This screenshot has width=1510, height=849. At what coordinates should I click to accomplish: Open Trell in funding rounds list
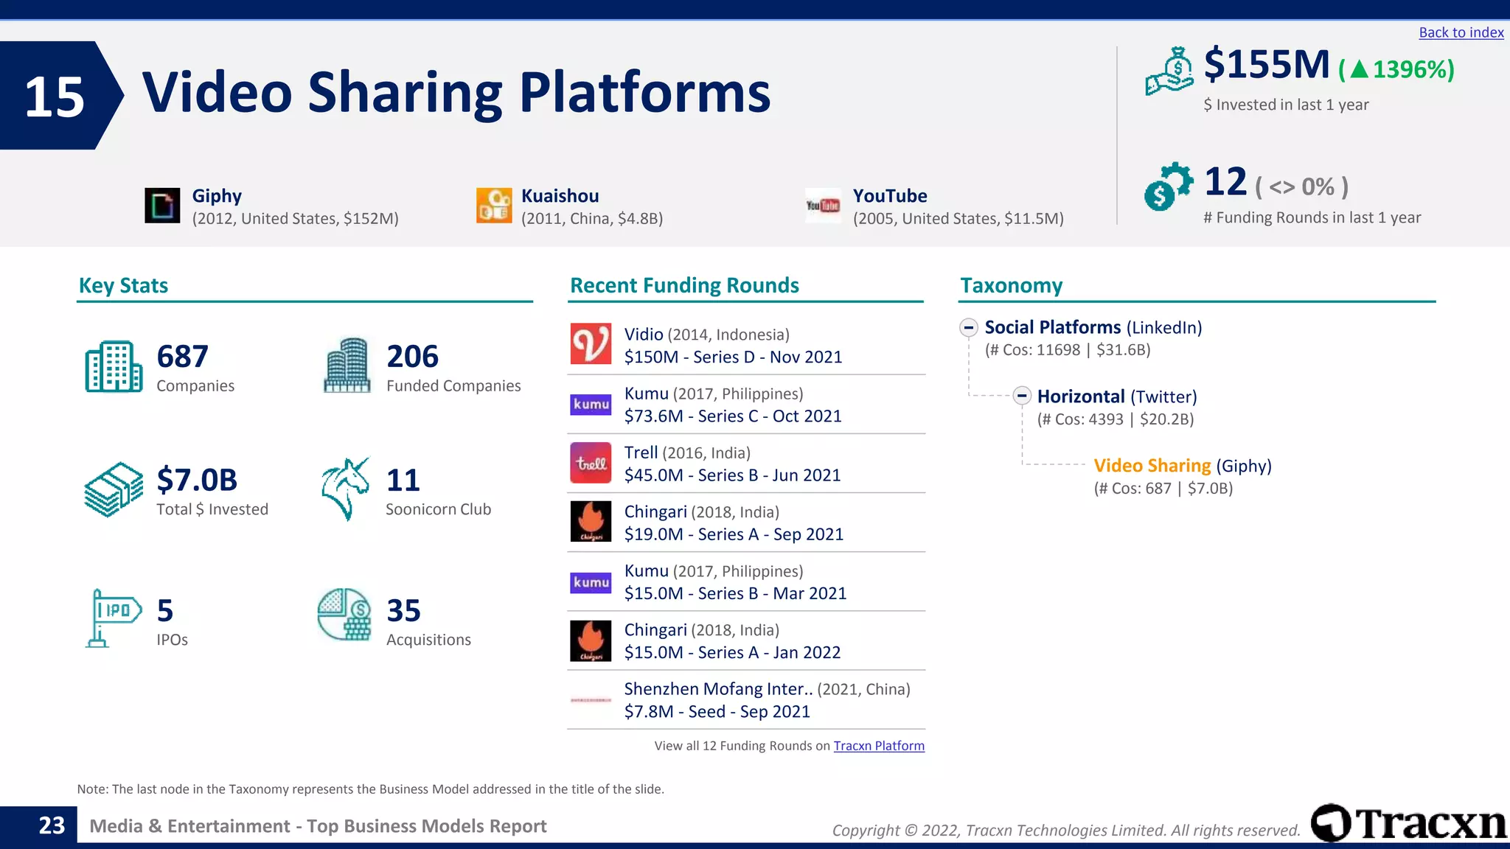pyautogui.click(x=641, y=453)
